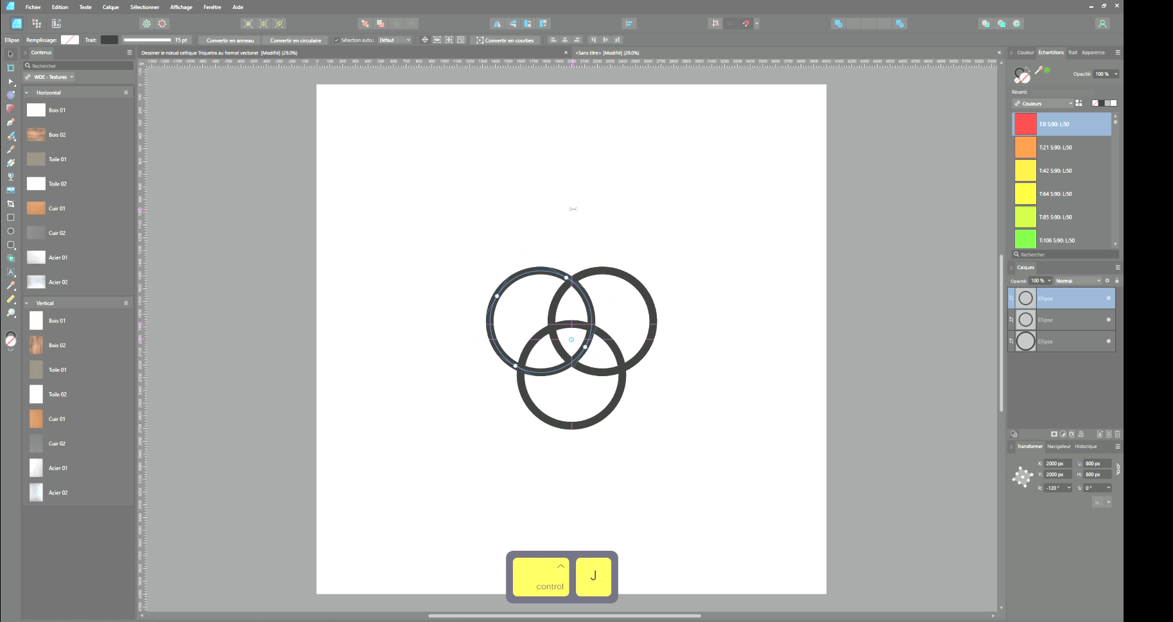
Task: Select the Pen tool in the toolbox
Action: tap(10, 122)
